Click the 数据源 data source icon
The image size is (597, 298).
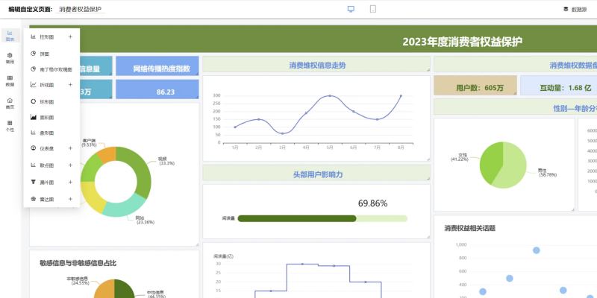566,10
